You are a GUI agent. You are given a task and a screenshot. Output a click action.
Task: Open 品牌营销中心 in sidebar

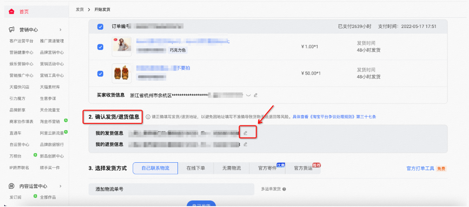52,53
